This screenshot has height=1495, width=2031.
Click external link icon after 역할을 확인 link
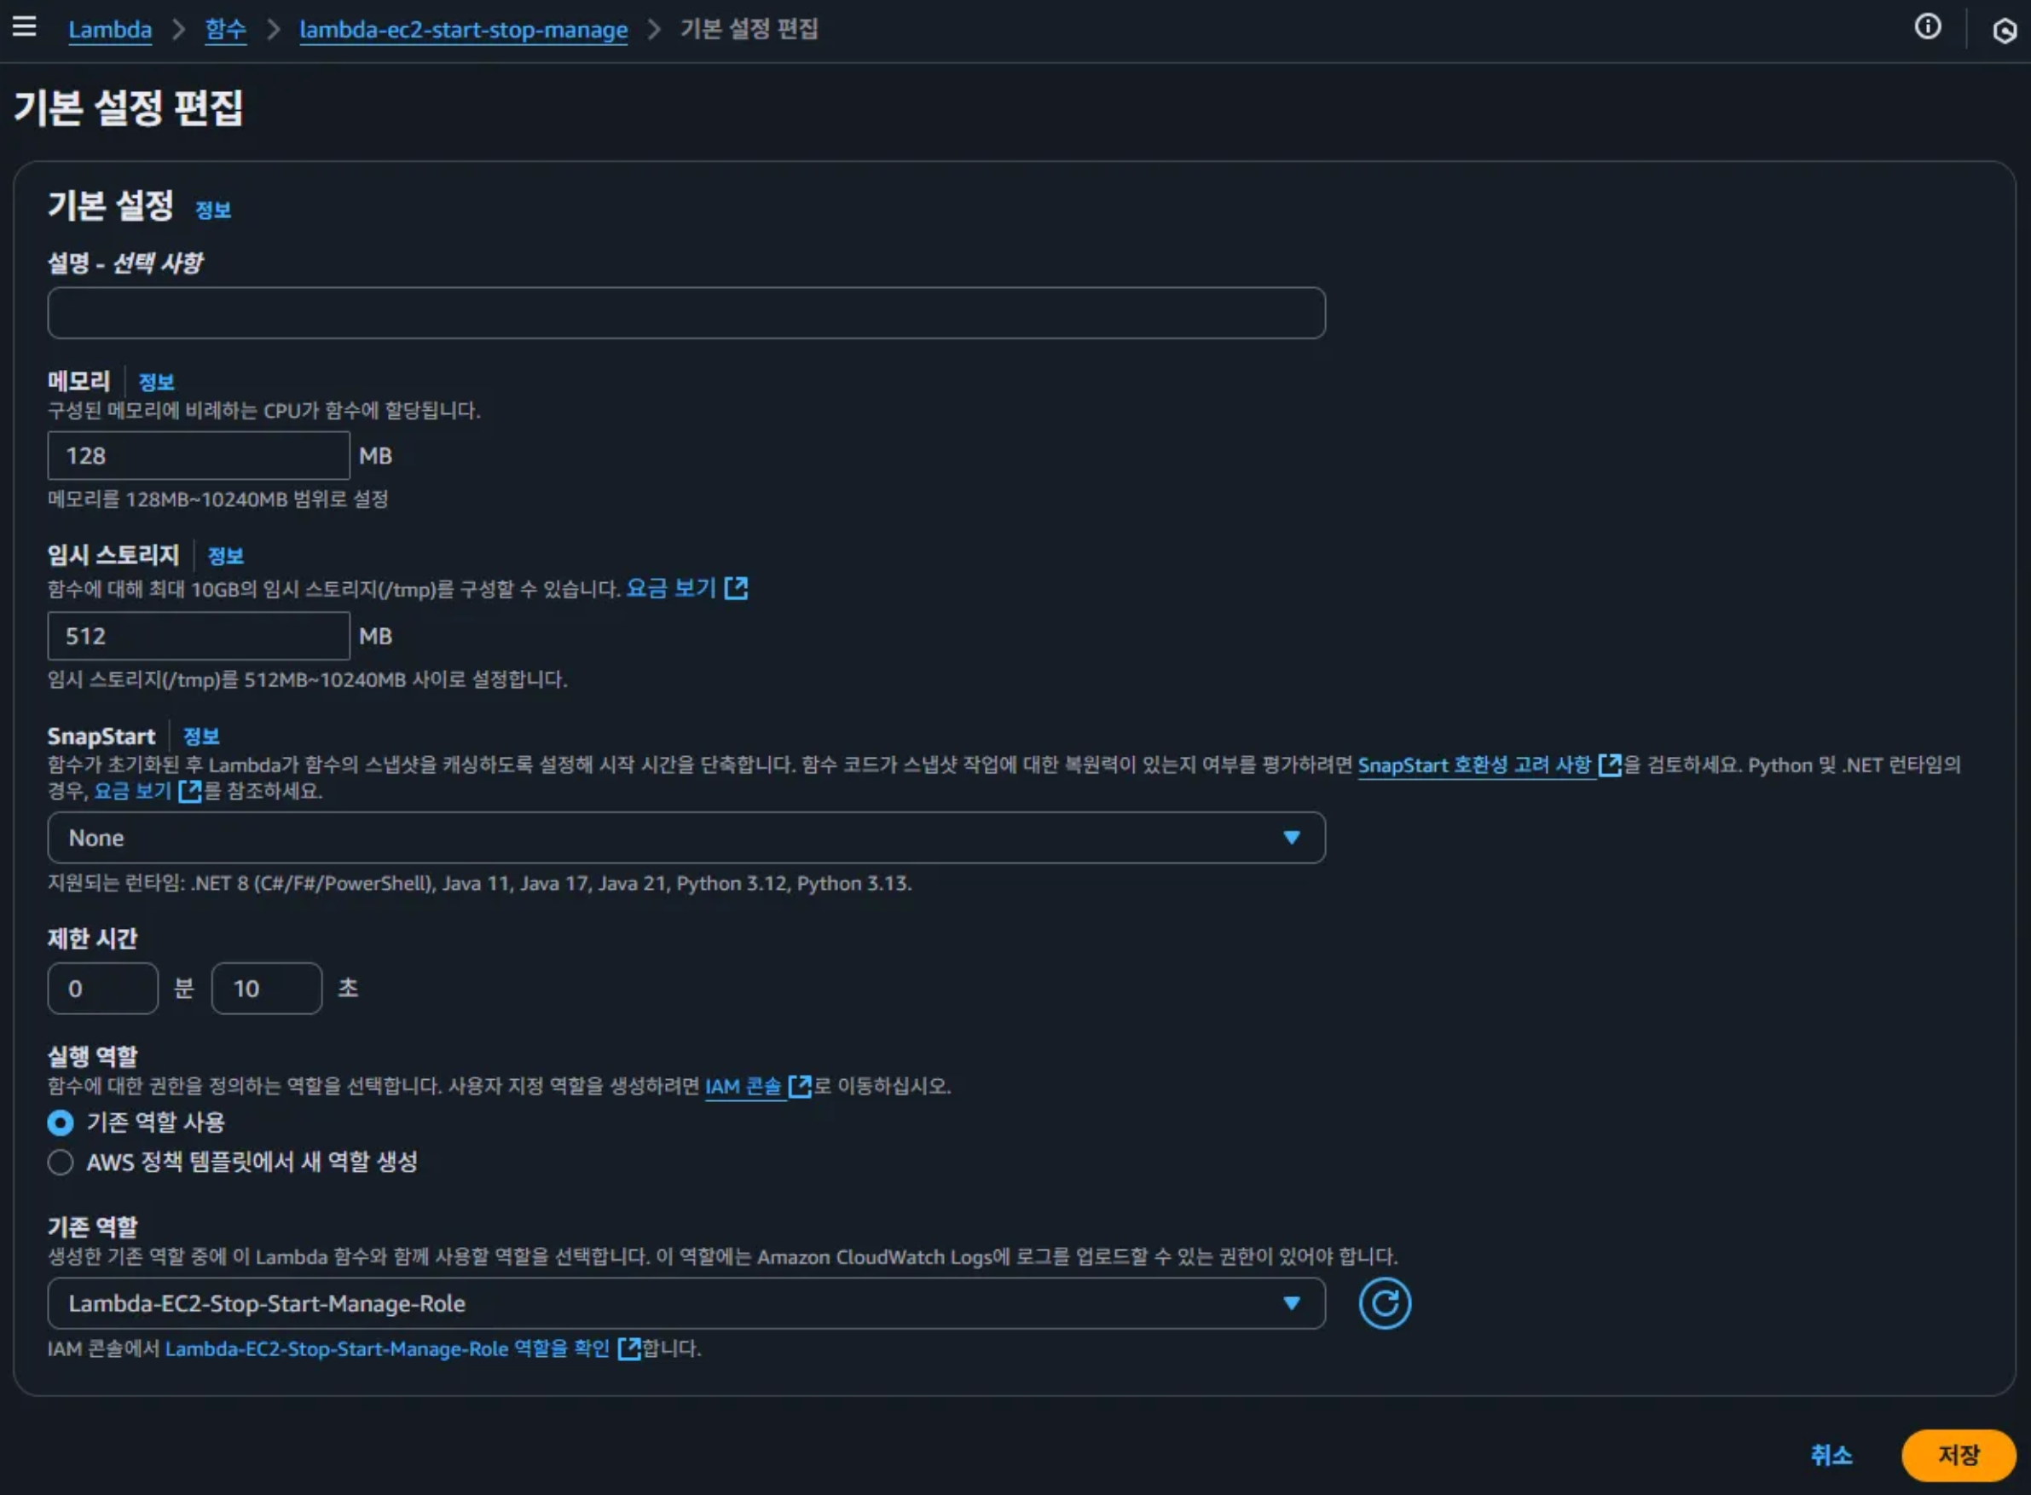coord(628,1348)
